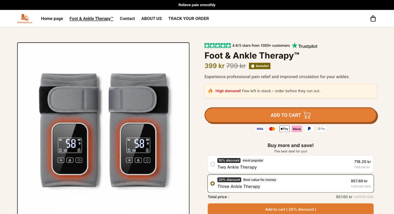Click the Visa payment icon

coord(260,129)
